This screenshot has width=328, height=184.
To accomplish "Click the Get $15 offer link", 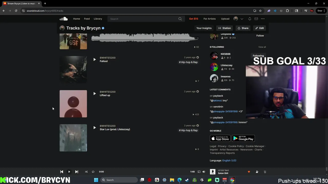I will click(x=193, y=19).
